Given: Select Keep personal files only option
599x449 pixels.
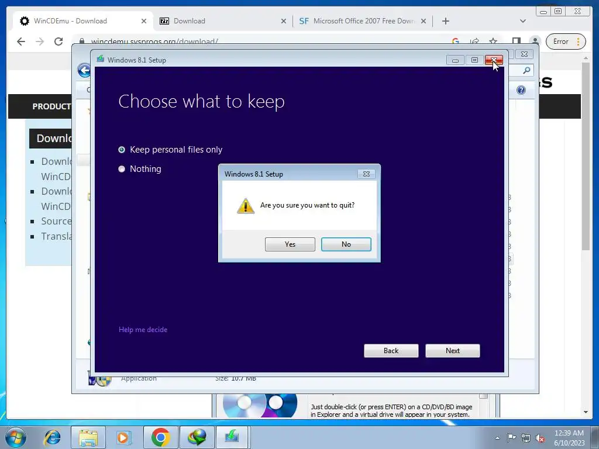Looking at the screenshot, I should point(170,150).
